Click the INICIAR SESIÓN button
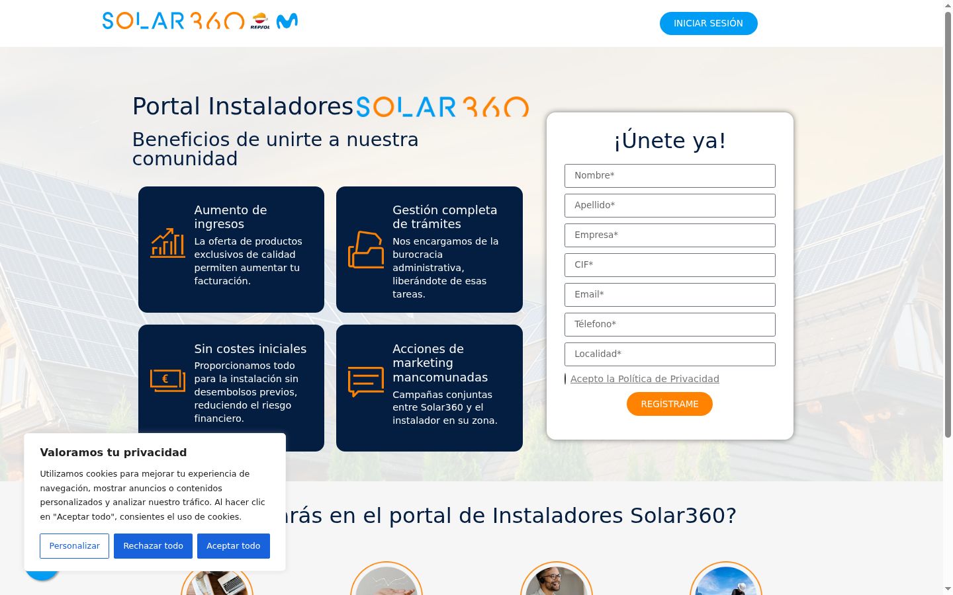953x595 pixels. 708,23
